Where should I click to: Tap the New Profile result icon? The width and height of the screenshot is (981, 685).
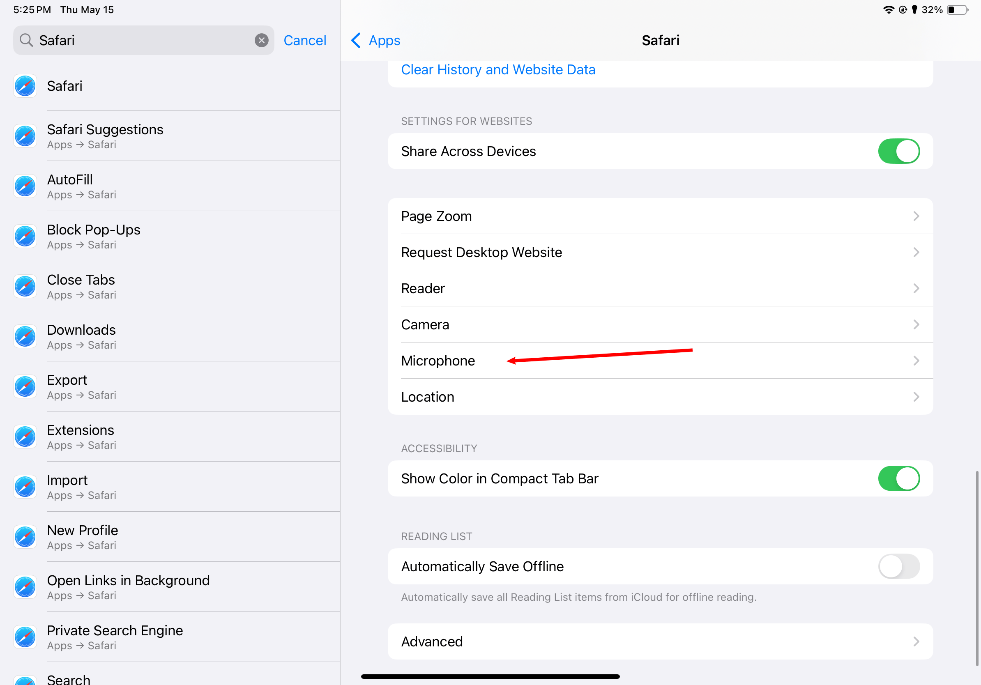(x=25, y=537)
